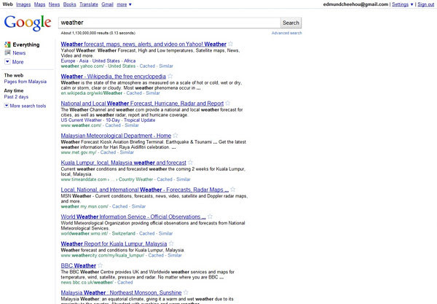Open Weather Report for Kuala Lumpur, Malaysia

pos(114,243)
